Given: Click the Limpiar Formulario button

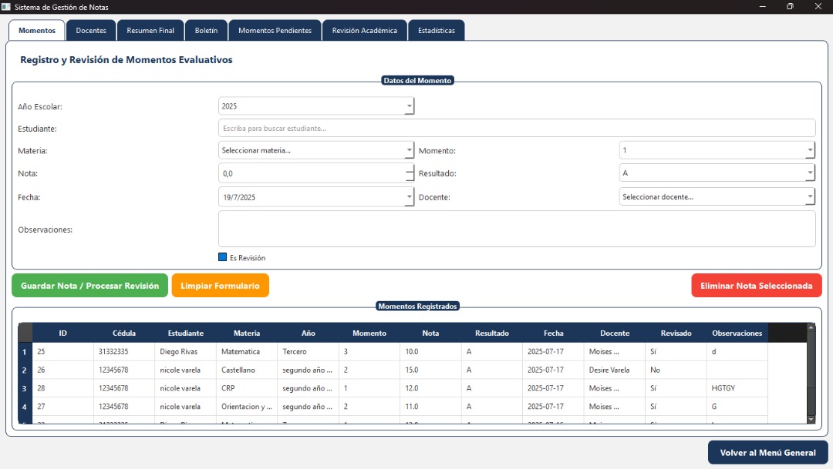Looking at the screenshot, I should click(220, 286).
